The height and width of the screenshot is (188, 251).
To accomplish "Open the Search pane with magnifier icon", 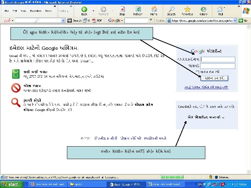I will [172, 9].
